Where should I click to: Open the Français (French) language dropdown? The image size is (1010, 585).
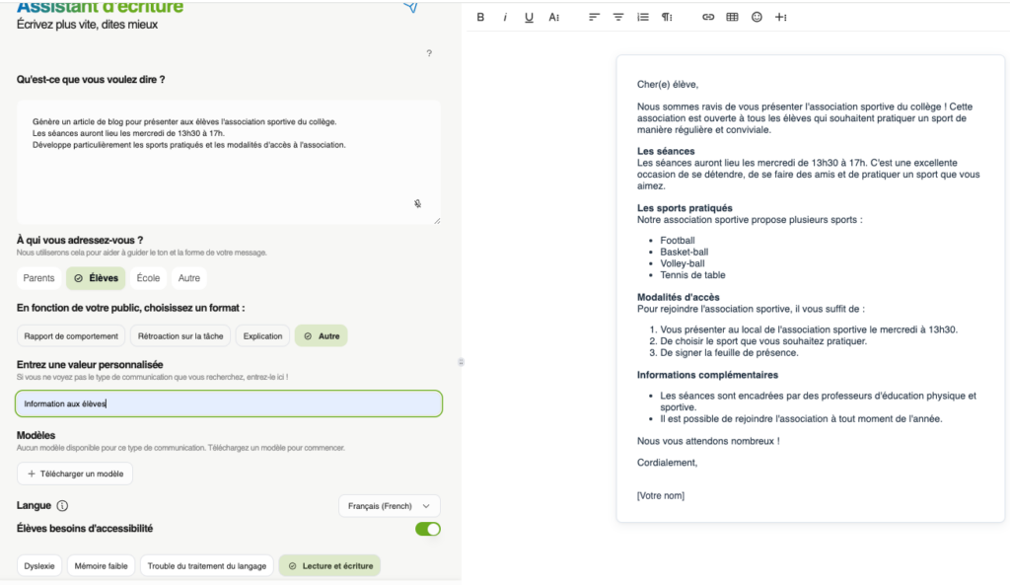point(389,506)
